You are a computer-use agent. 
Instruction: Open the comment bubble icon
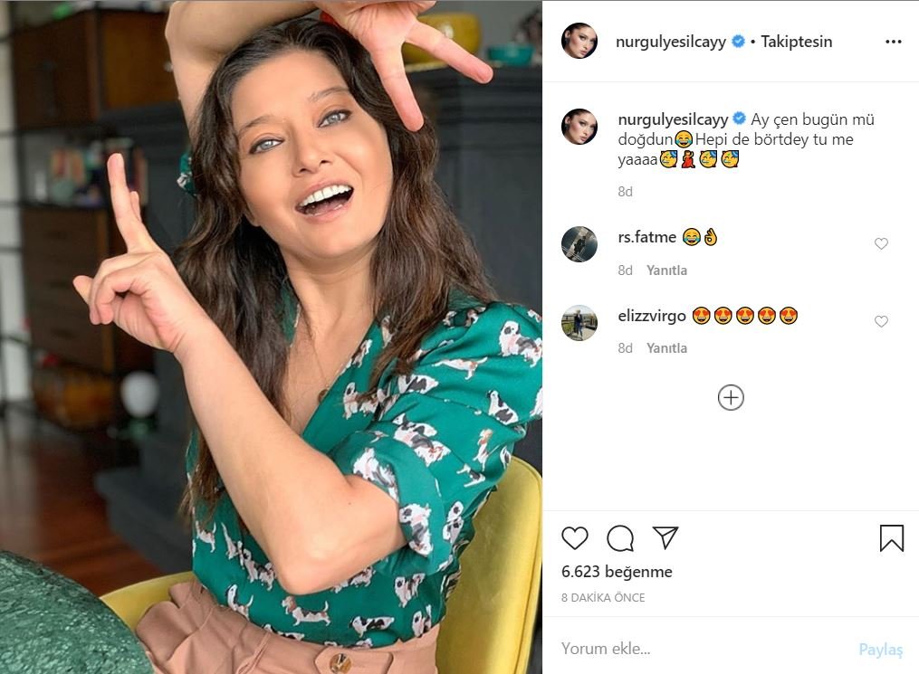(620, 538)
